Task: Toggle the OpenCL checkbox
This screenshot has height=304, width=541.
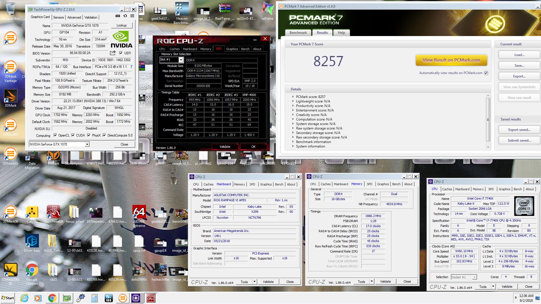Action: (55, 135)
